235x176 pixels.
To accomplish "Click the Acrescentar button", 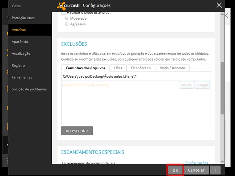I will 77,131.
